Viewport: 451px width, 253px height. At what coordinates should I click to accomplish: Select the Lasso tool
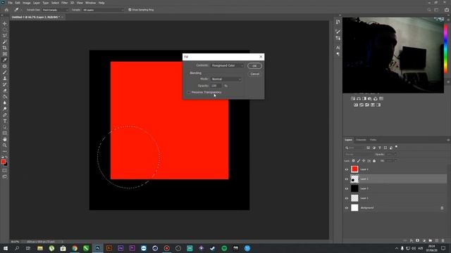point(5,36)
